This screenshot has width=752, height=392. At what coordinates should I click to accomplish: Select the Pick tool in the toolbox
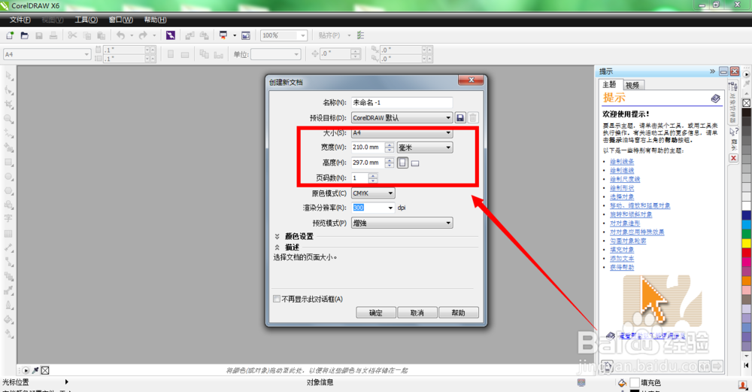tap(8, 76)
